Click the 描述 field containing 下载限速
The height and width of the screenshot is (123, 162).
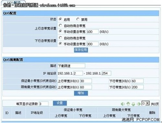tap(71, 66)
